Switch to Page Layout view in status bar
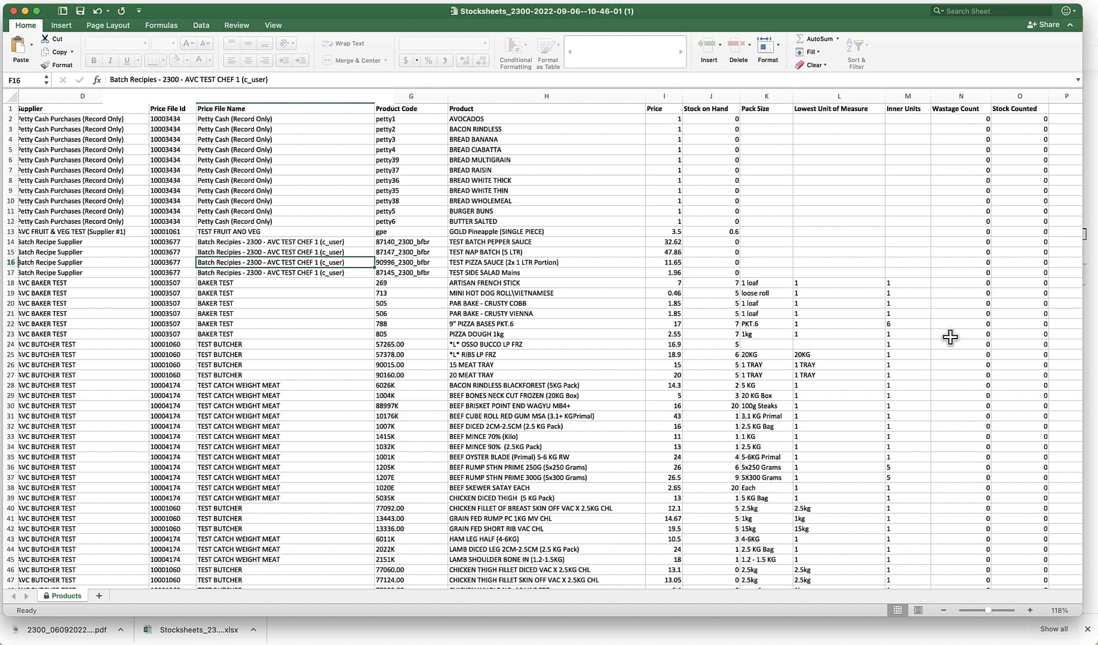The image size is (1098, 645). 918,610
